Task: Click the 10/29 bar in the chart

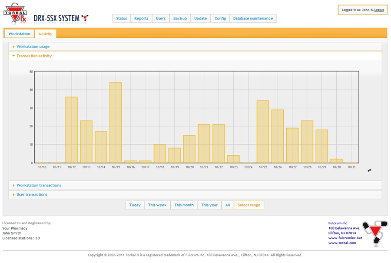Action: 321,146
